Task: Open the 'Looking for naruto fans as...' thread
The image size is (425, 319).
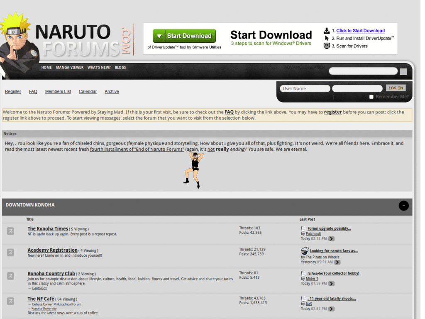Action: tap(334, 251)
